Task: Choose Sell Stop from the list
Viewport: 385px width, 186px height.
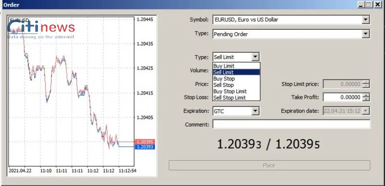Action: click(x=236, y=85)
